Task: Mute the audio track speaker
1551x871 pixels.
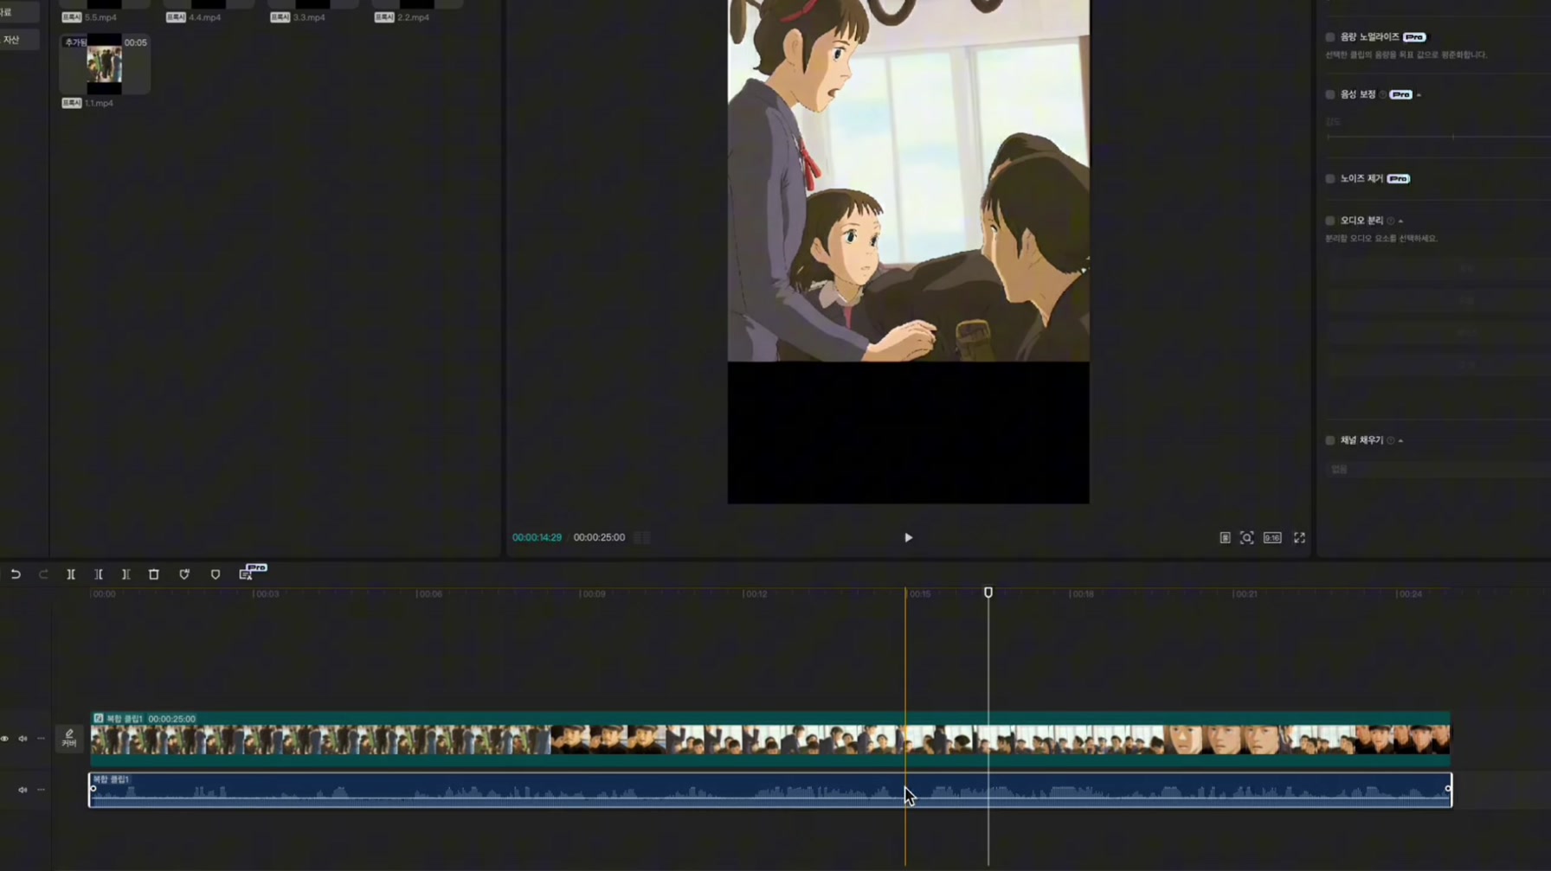Action: click(23, 790)
